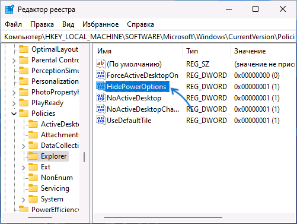Image resolution: width=297 pixels, height=224 pixels.
Task: Expand the PhotoPropertyHandler tree node
Action: click(x=14, y=93)
